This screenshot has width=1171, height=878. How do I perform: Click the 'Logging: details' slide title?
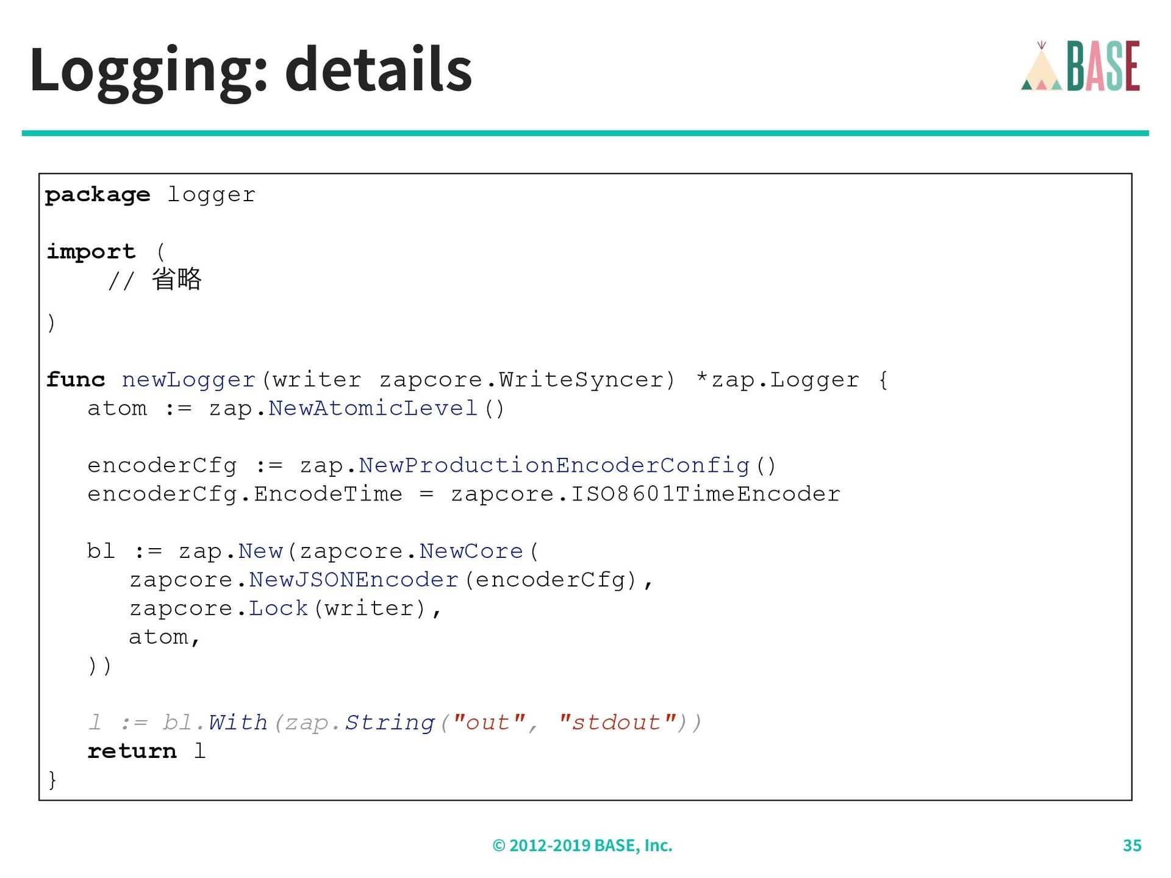click(251, 70)
